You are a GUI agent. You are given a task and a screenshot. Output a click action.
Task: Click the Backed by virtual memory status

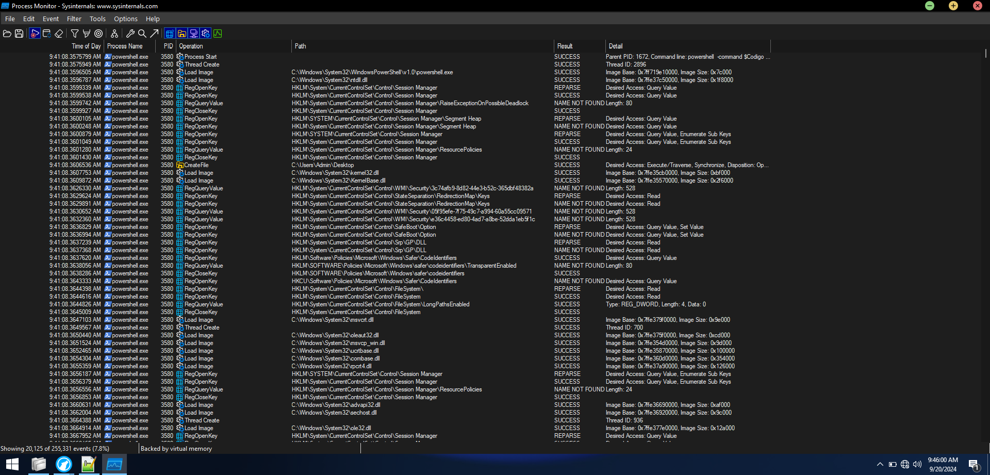click(x=176, y=449)
